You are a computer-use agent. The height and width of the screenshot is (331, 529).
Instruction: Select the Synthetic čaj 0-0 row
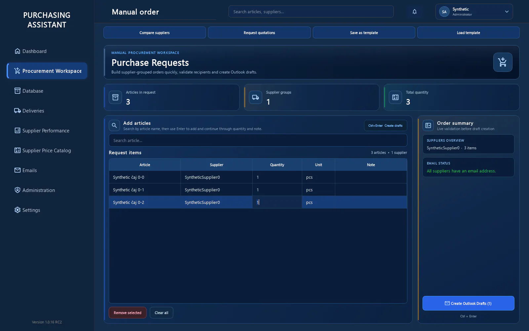pyautogui.click(x=258, y=177)
